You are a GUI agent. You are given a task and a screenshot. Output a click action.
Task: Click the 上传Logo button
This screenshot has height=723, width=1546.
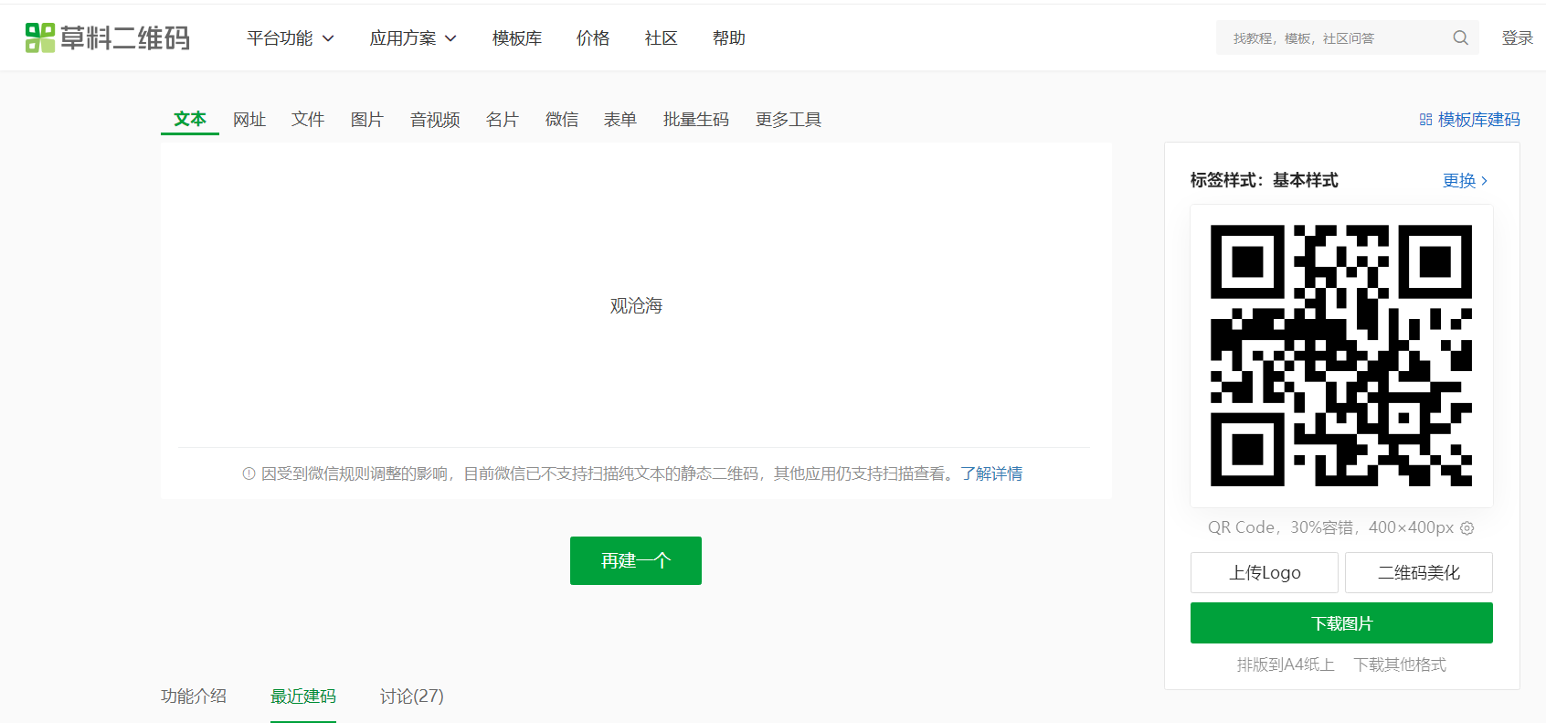click(x=1264, y=573)
